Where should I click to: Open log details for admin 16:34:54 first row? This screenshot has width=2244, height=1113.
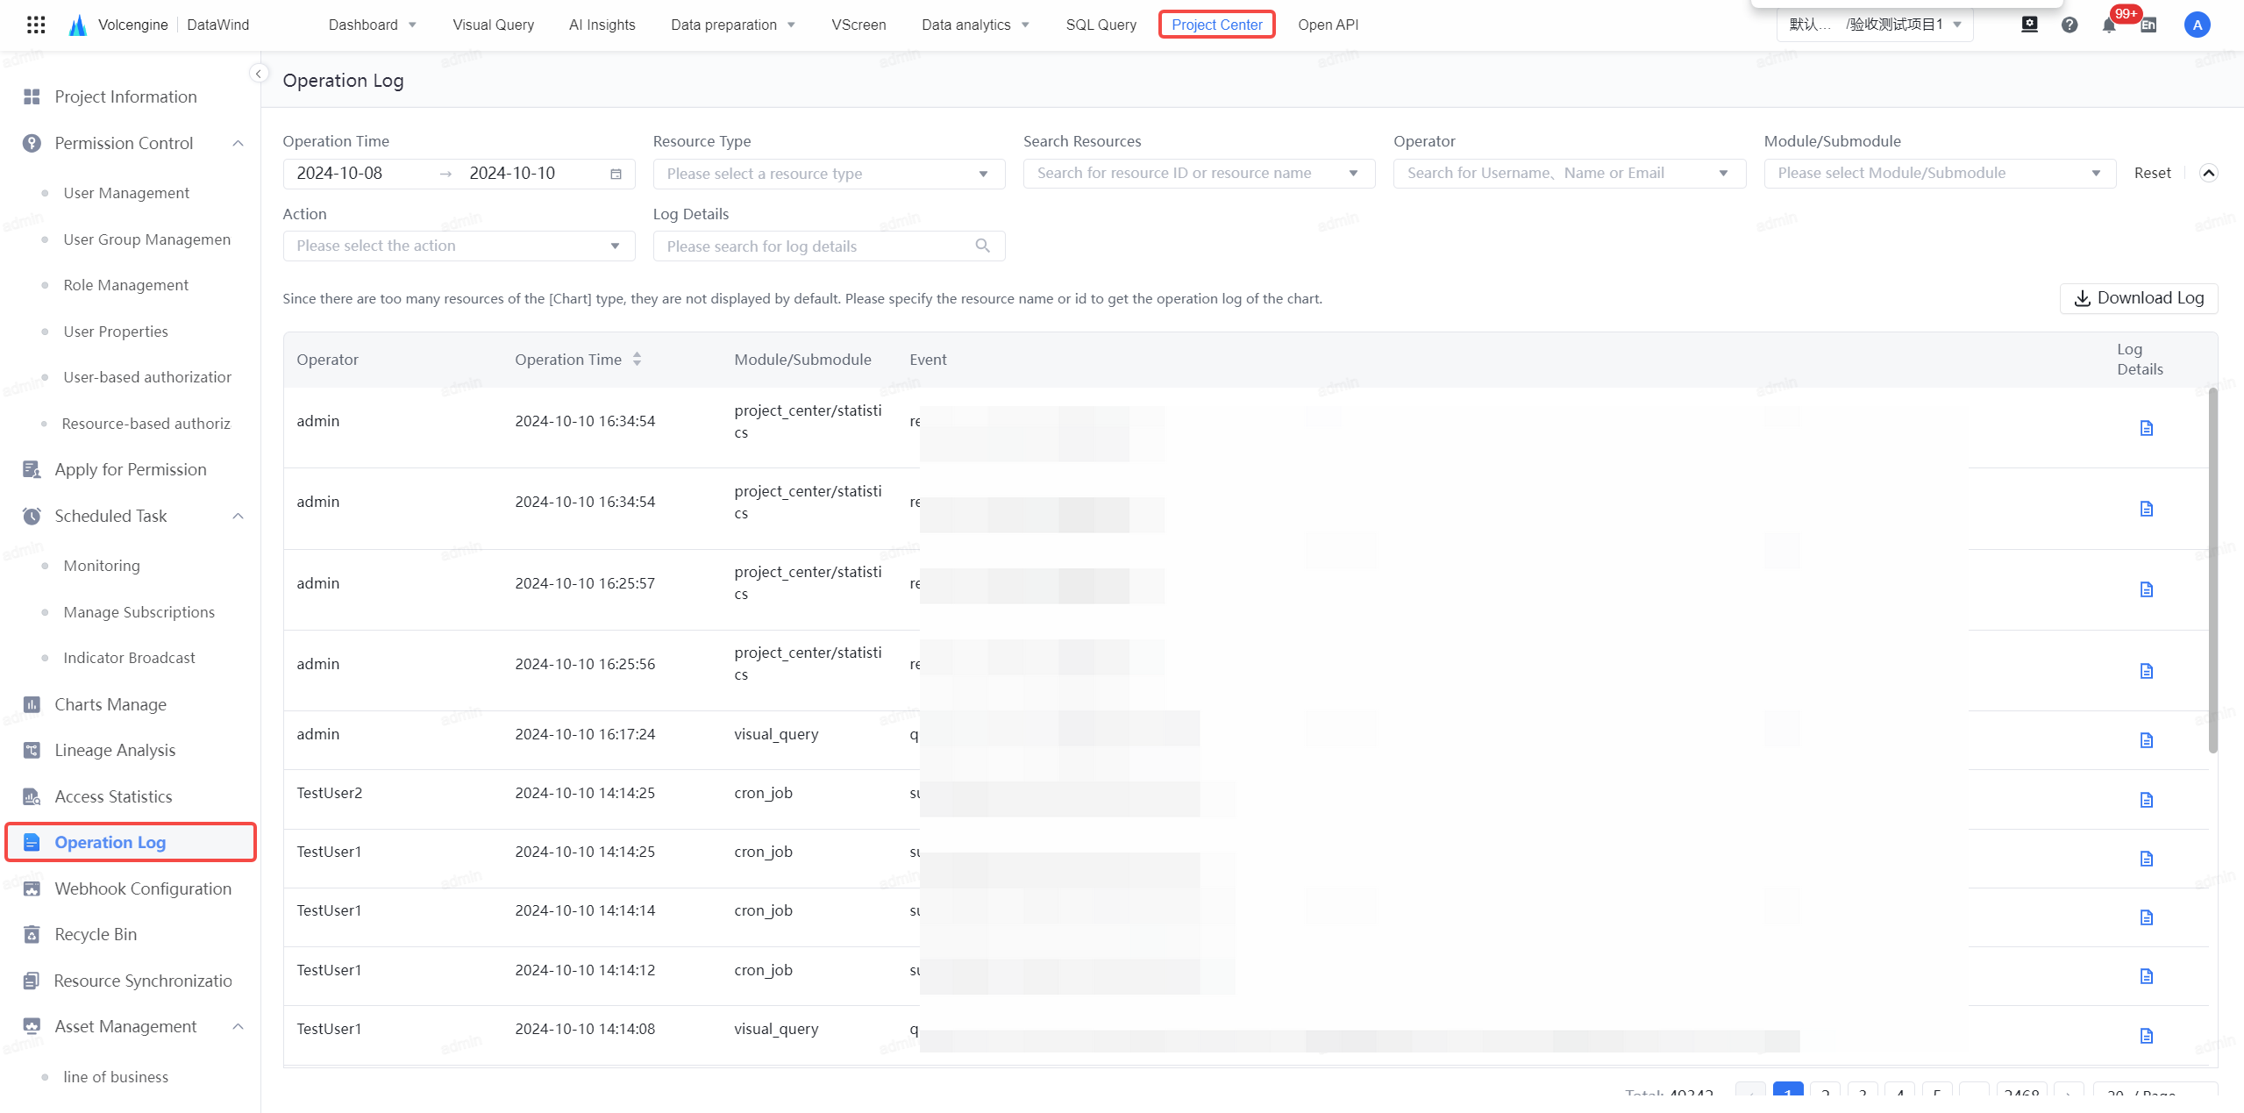2146,428
